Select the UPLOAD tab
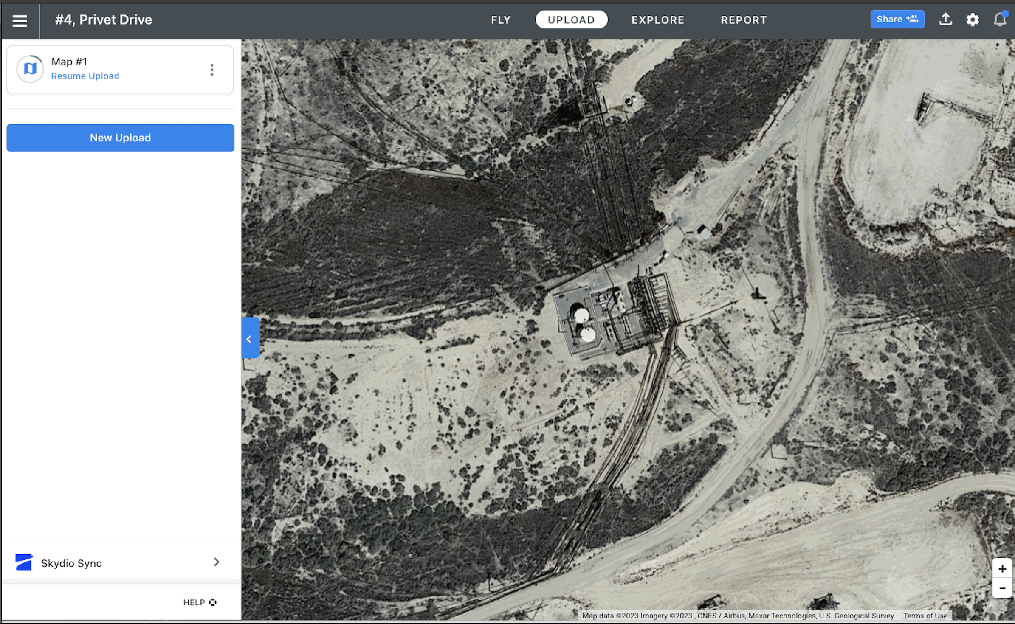 pyautogui.click(x=571, y=20)
